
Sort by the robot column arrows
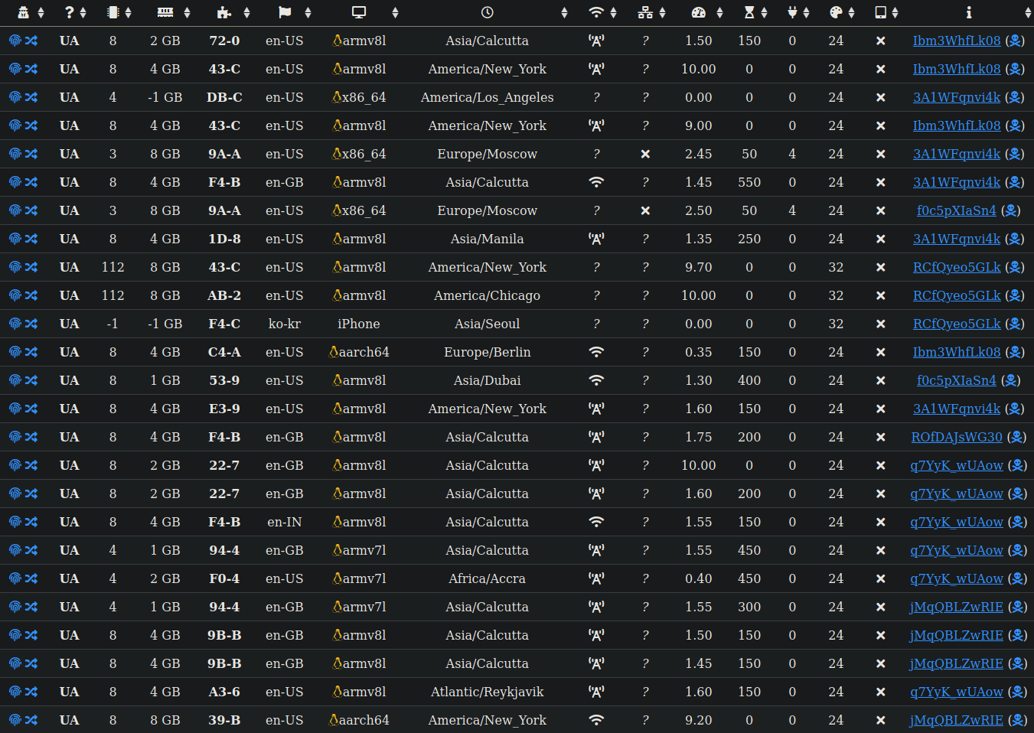tap(41, 12)
